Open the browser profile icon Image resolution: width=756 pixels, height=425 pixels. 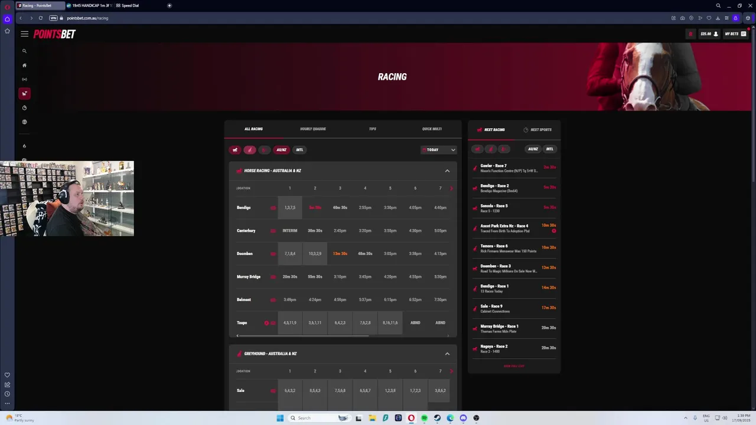pyautogui.click(x=735, y=18)
